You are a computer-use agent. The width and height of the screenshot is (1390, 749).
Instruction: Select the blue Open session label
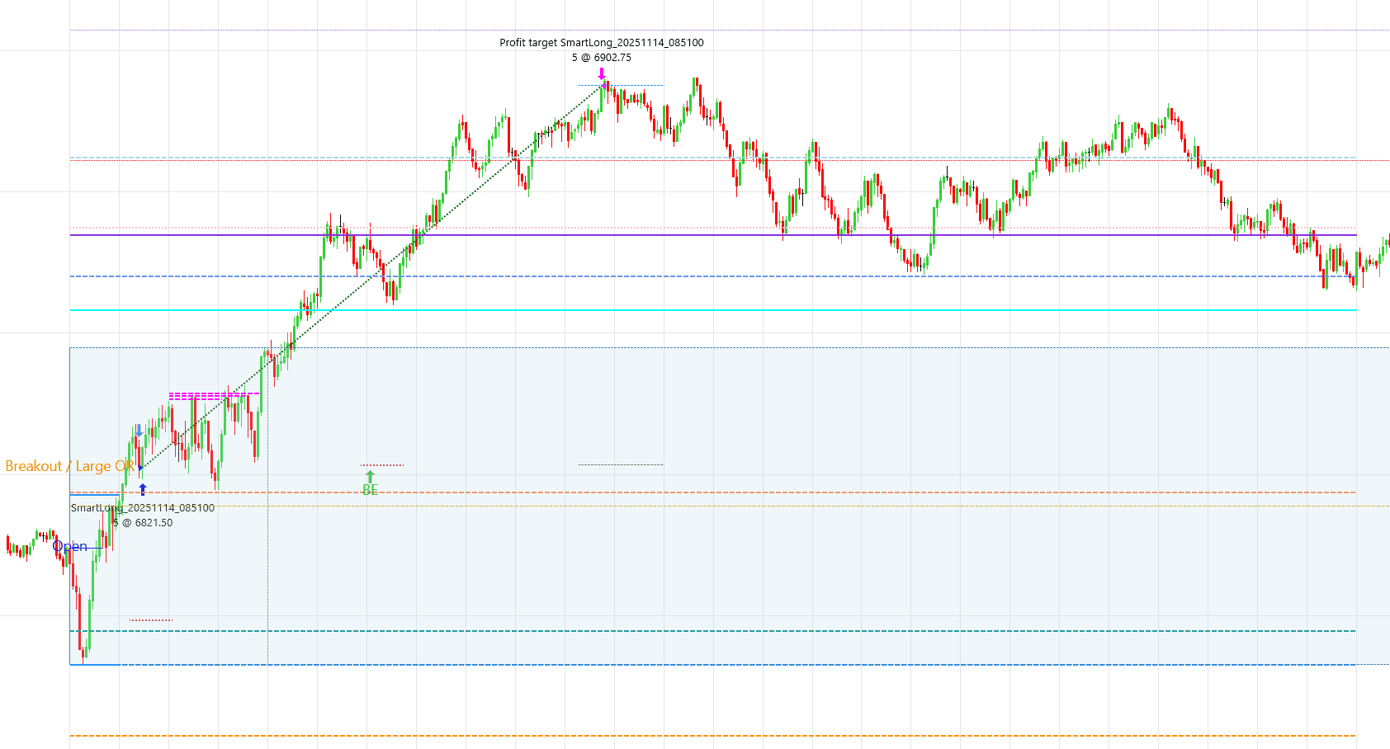pyautogui.click(x=70, y=545)
